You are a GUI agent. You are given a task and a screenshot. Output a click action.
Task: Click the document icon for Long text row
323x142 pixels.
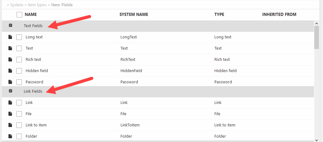[x=10, y=37]
